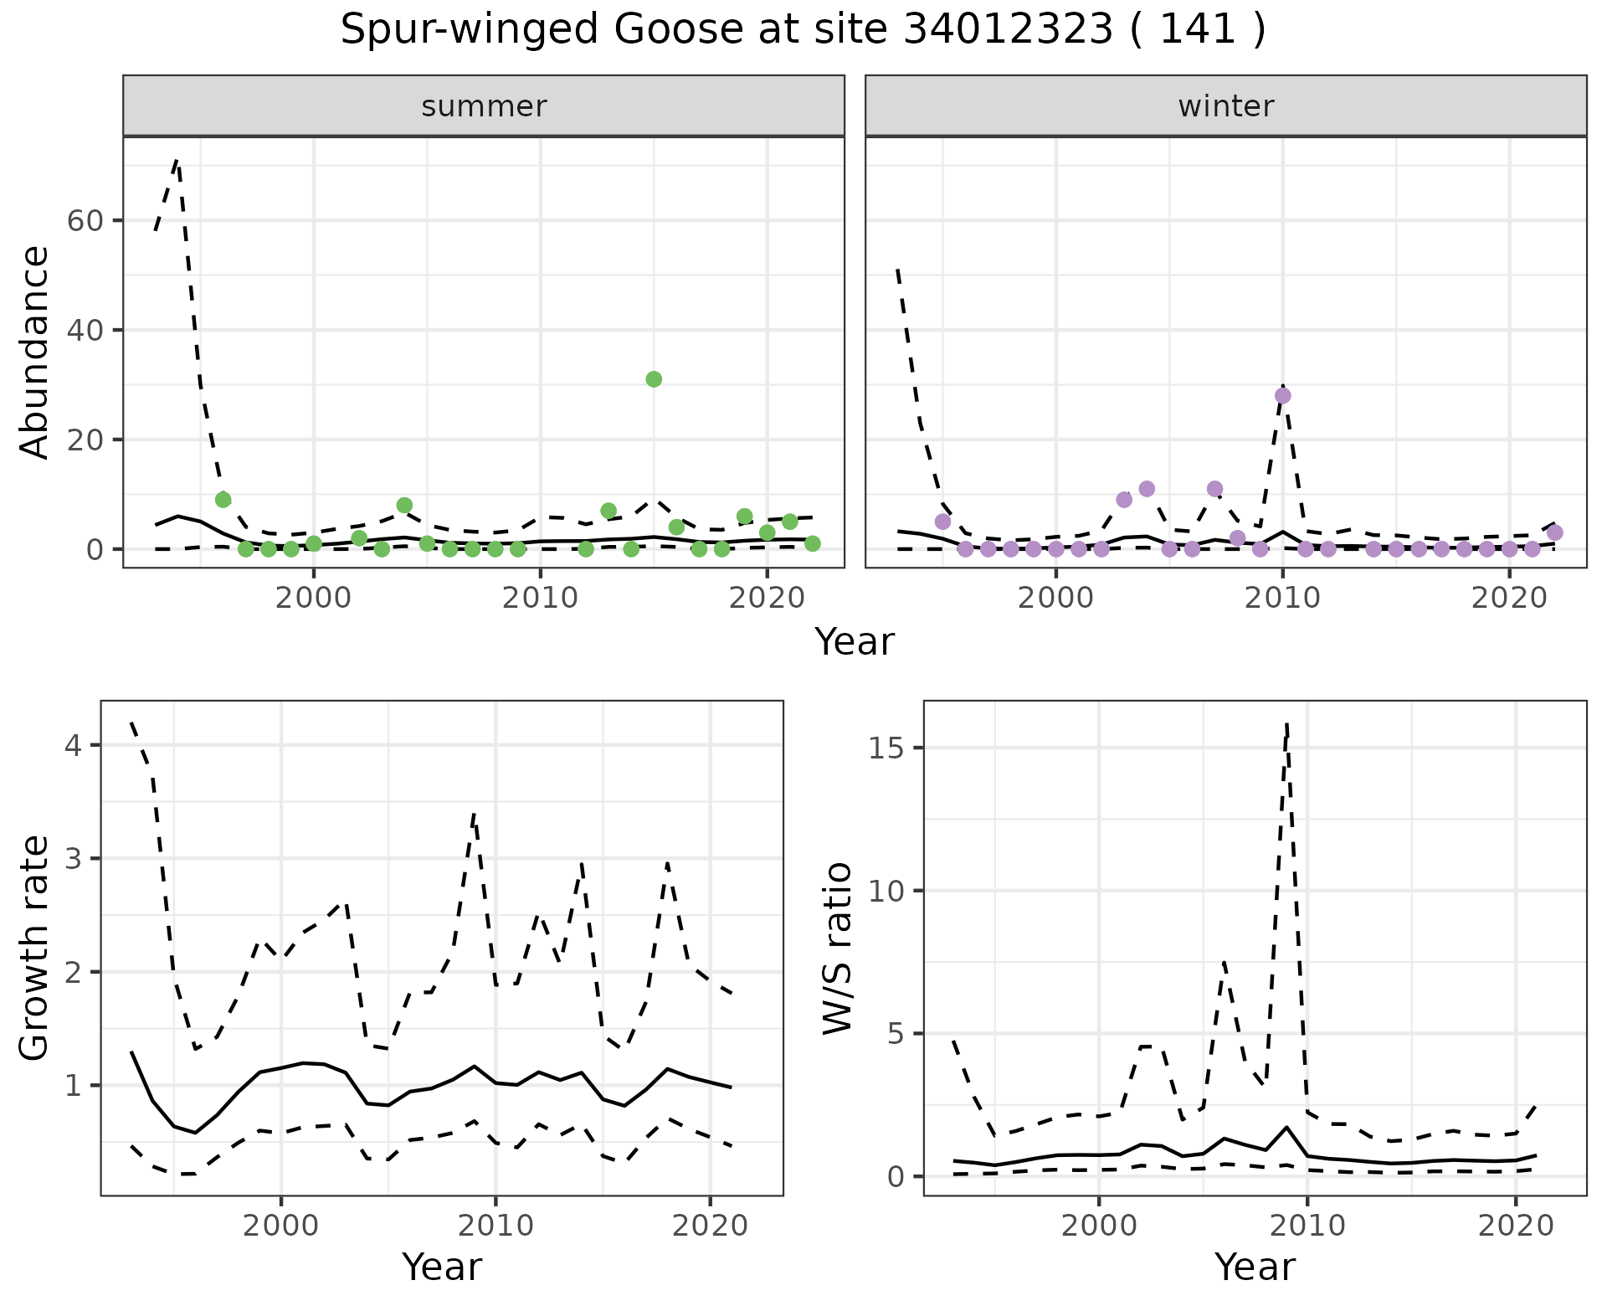Click the 60 tick label on Abundance axis
The width and height of the screenshot is (1607, 1306).
coord(84,221)
